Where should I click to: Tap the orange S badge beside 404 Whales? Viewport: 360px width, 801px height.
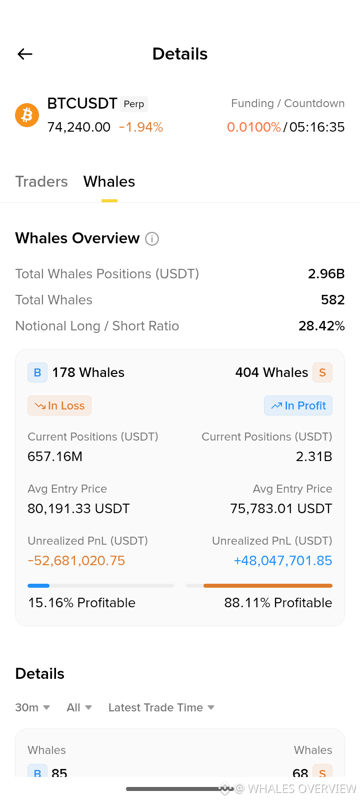[x=322, y=372]
